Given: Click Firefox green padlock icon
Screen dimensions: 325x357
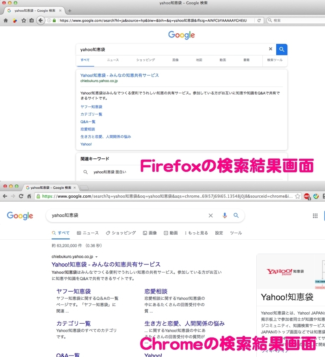Looking at the screenshot, I should click(54, 20).
